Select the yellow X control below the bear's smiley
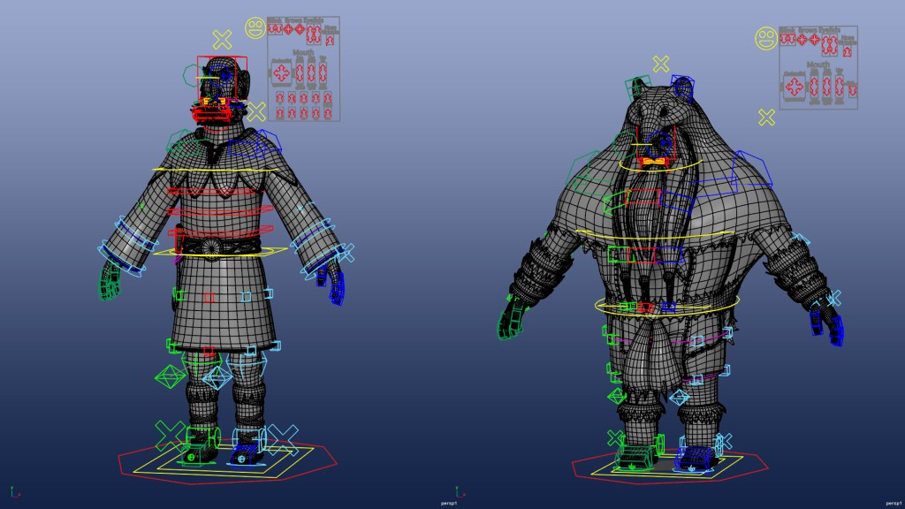The width and height of the screenshot is (905, 509). pos(766,117)
